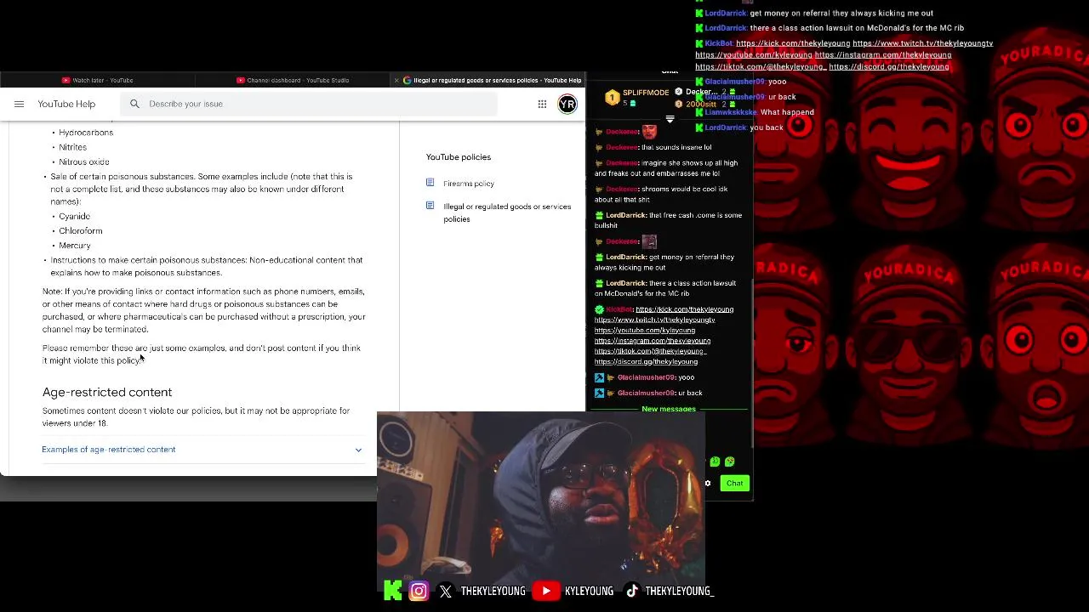Click the Nitrous oxide list item

coord(84,161)
